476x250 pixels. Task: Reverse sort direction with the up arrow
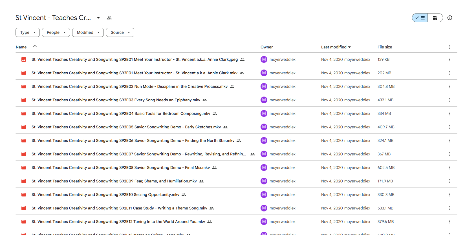35,47
